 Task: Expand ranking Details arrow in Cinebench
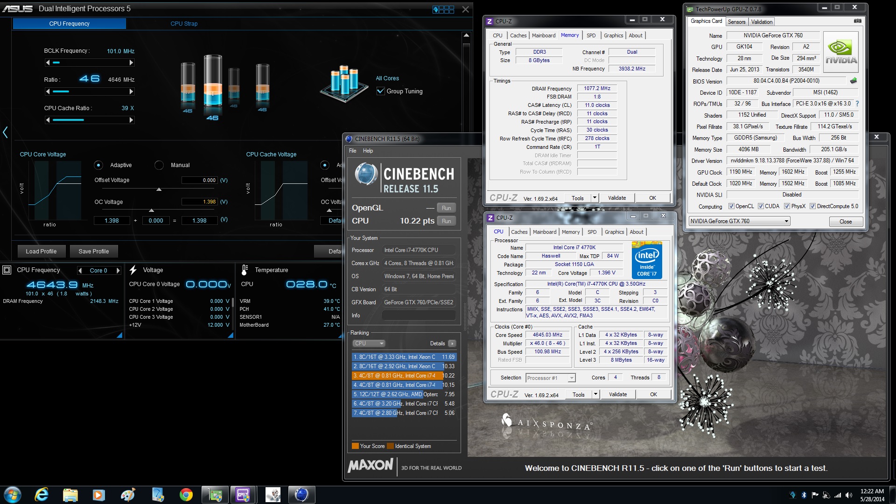[452, 343]
